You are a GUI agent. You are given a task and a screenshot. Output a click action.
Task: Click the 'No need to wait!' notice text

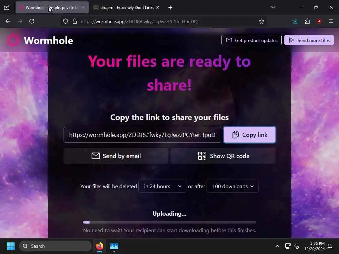(169, 231)
